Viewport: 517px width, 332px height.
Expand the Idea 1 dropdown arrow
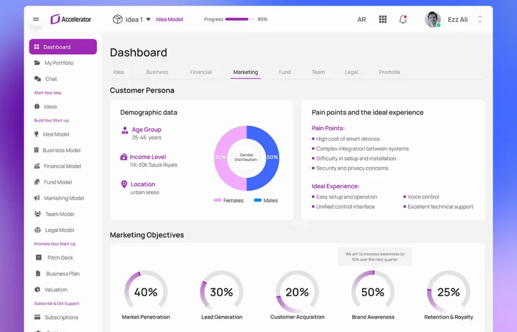[x=148, y=19]
